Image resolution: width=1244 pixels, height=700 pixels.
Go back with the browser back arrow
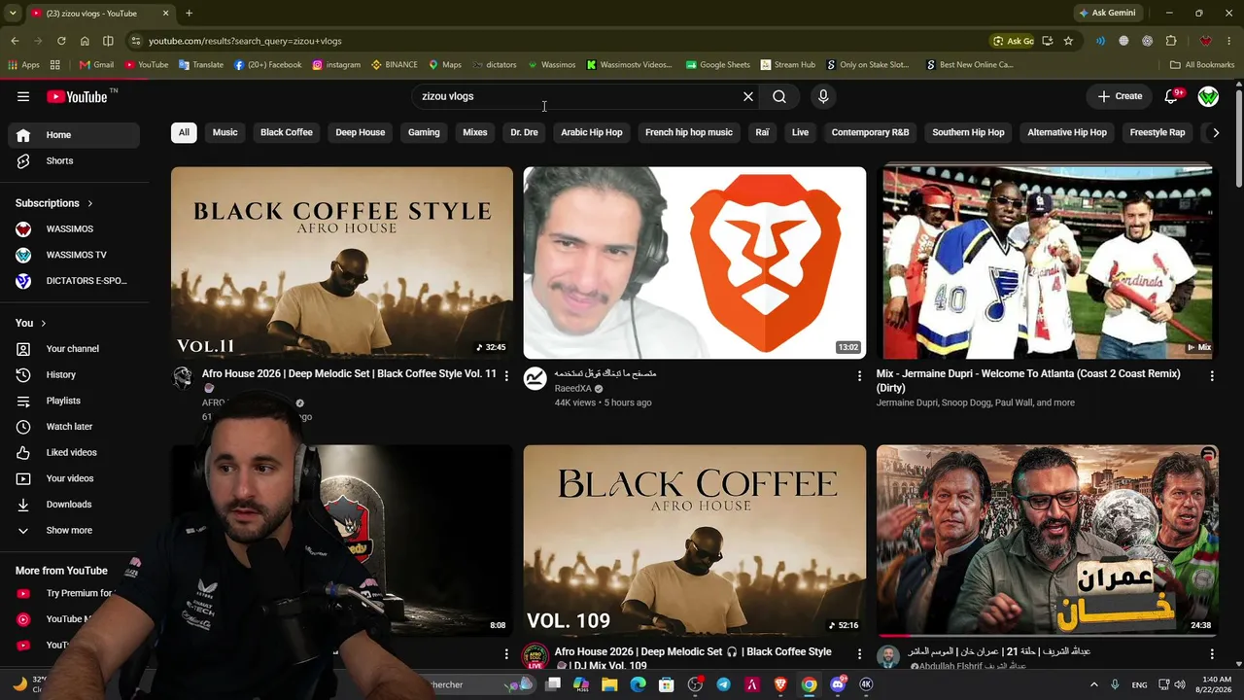15,41
